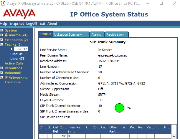180x139 pixels.
Task: Close the System Status window
Action: pos(175,3)
